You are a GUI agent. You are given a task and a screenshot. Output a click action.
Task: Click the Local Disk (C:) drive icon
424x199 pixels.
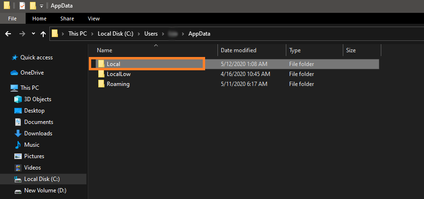coord(18,179)
